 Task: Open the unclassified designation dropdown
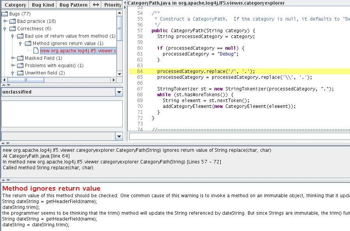point(119,92)
